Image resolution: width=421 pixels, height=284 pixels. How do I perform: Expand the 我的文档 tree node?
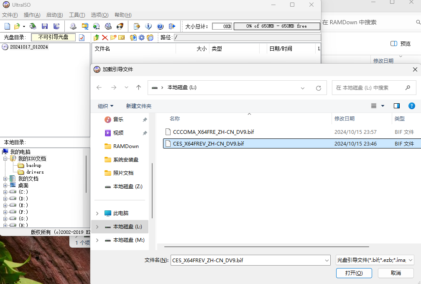tap(5, 179)
